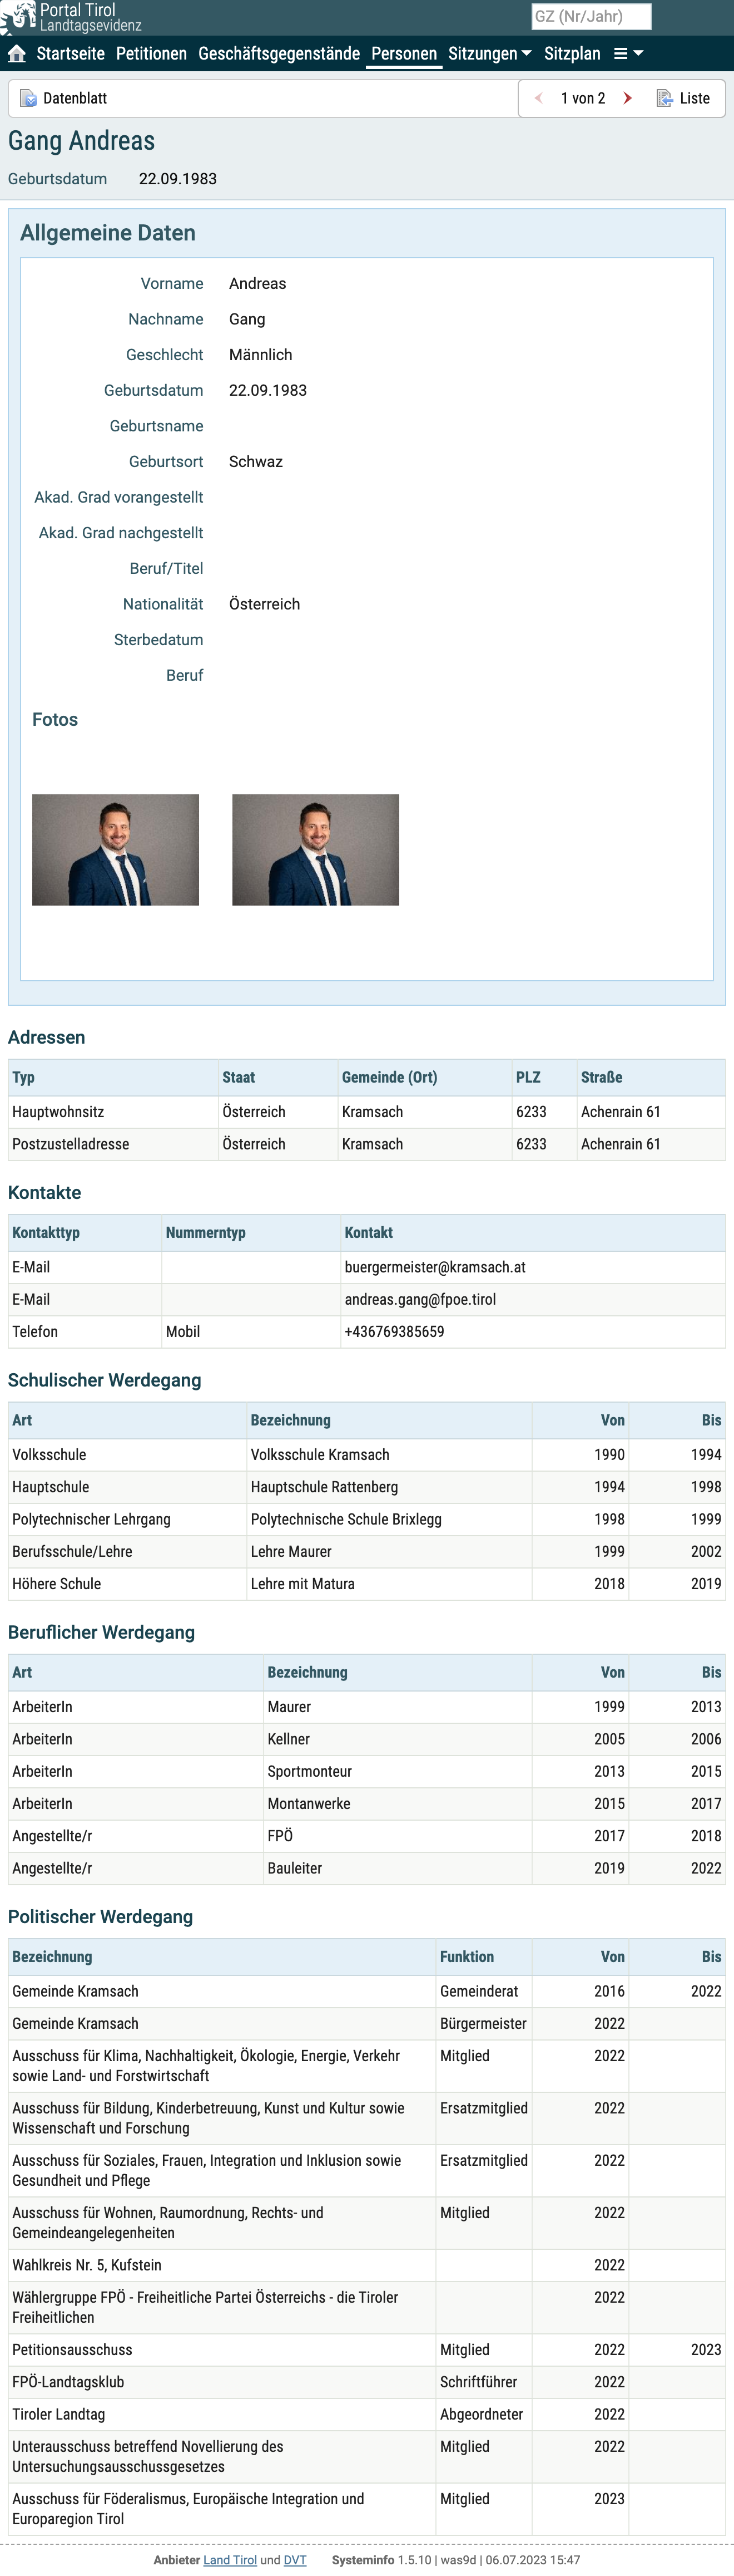Open the hamburger menu icon
Screen dimensions: 734x2576
[x=620, y=54]
